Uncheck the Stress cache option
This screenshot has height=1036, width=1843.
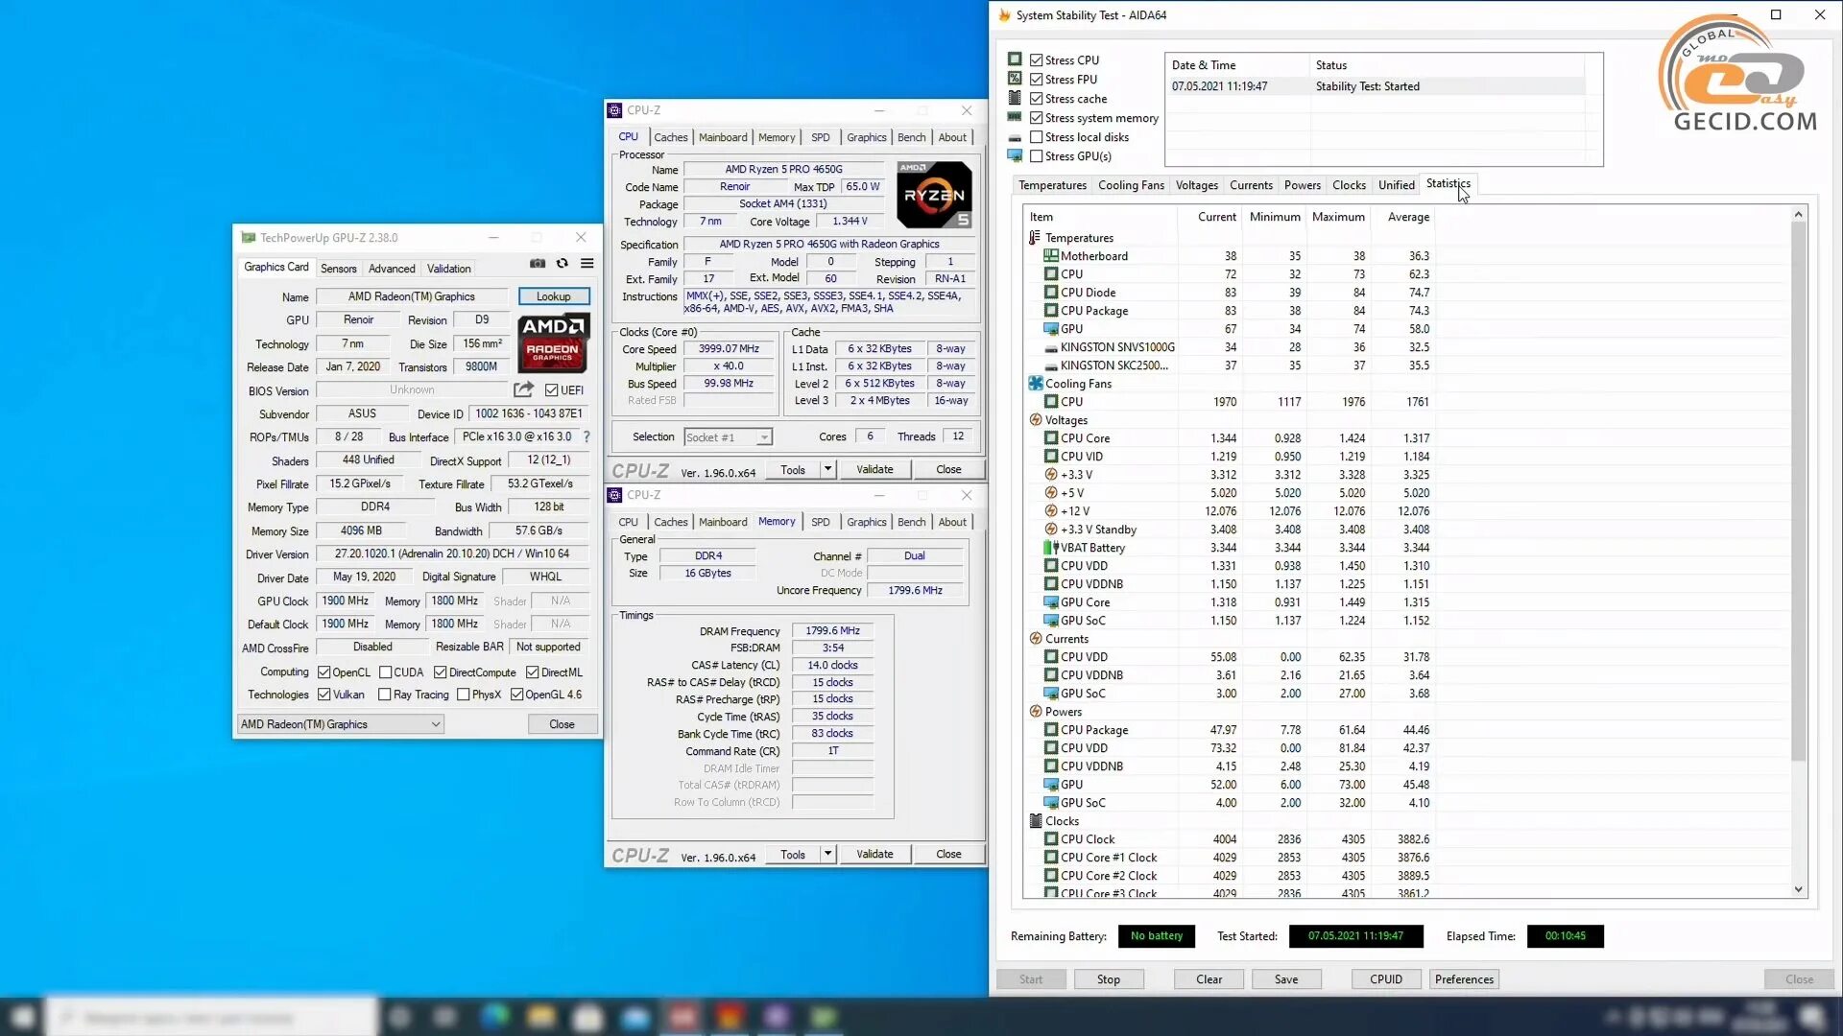(1037, 99)
